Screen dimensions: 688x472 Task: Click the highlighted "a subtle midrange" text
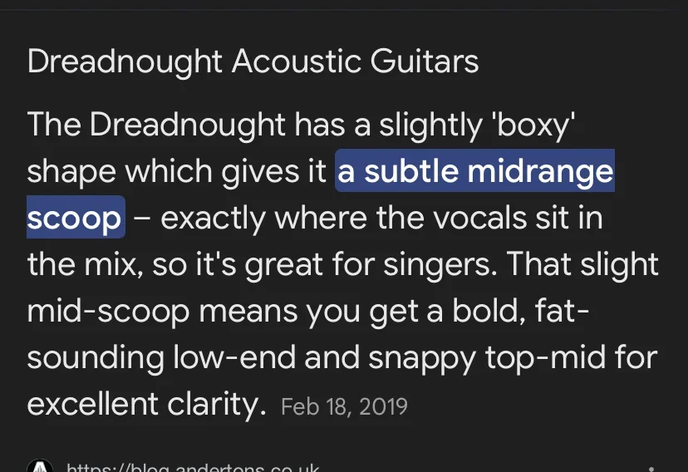click(475, 171)
